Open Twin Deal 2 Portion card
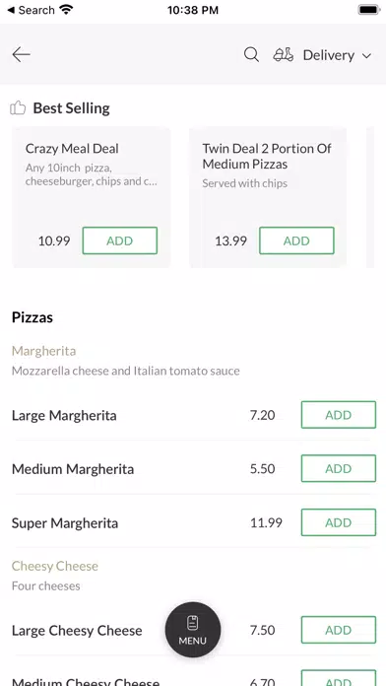Viewport: 386px width, 686px height. (x=268, y=197)
